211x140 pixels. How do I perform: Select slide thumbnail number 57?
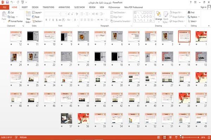pyautogui.click(x=66, y=118)
